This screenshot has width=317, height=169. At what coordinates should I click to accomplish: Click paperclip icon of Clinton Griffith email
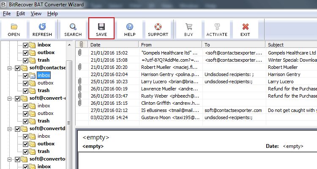[80, 103]
